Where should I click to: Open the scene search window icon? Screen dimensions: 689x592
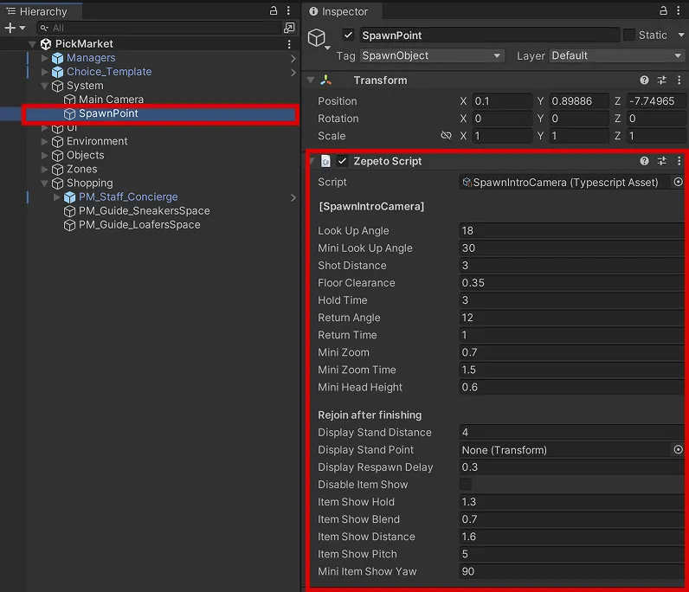[x=289, y=28]
